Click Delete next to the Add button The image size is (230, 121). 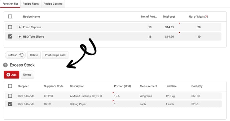(x=27, y=75)
